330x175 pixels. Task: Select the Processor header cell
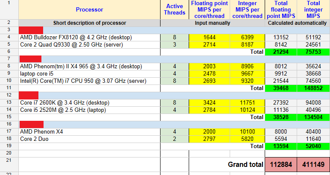tap(90, 9)
